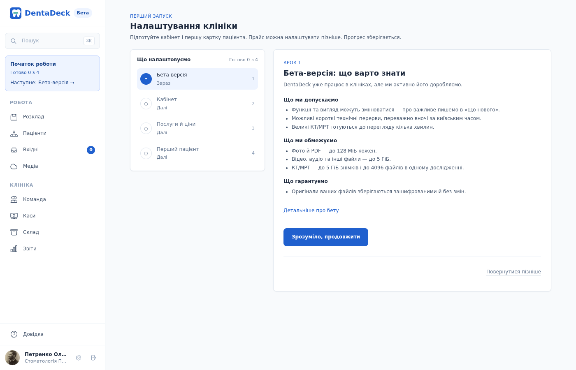Image resolution: width=576 pixels, height=370 pixels.
Task: Click the ⌘K shortcut hint
Action: point(89,41)
